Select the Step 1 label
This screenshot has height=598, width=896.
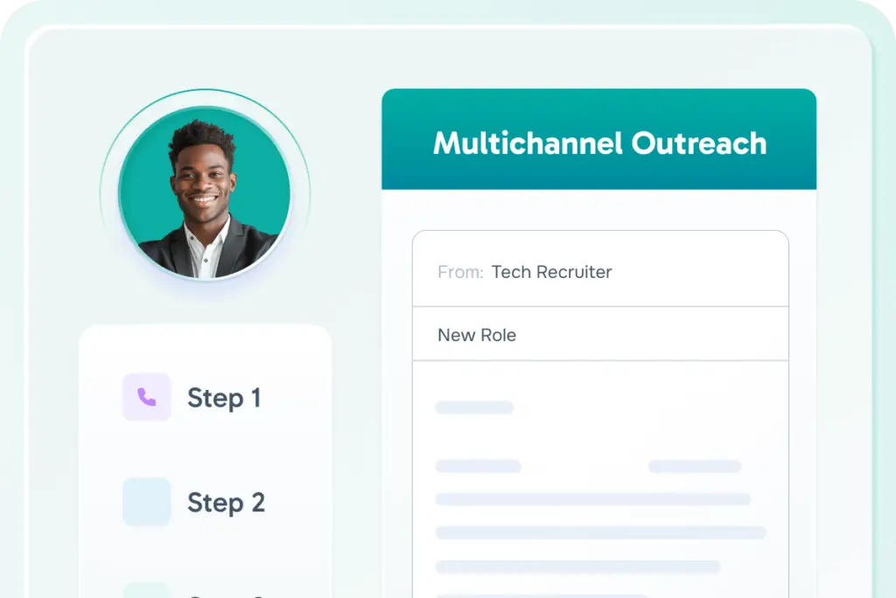[224, 398]
